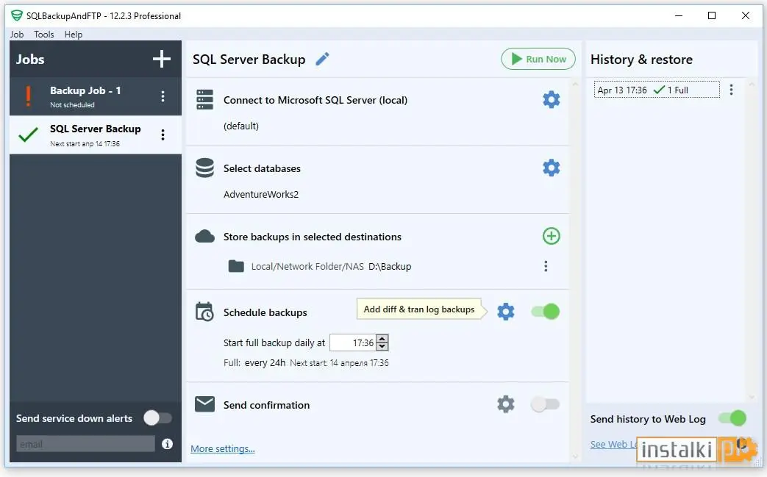Add a new job with plus icon

coord(162,59)
